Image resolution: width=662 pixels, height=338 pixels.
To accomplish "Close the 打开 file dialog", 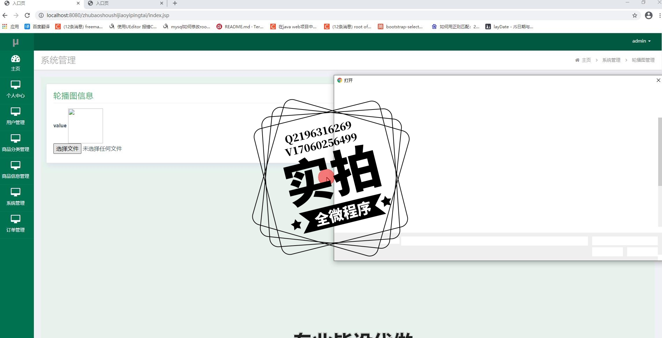I will [658, 80].
